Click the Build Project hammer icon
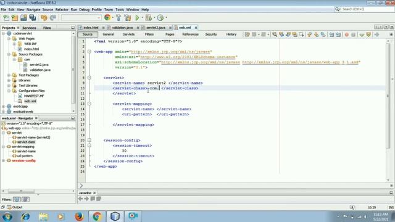Screen dimensions: 395x222 pos(118,18)
